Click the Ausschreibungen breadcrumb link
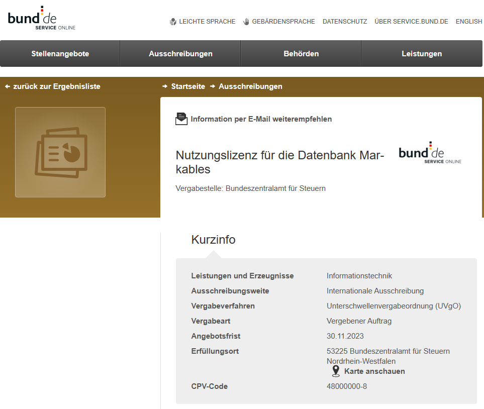Image resolution: width=484 pixels, height=409 pixels. (250, 86)
